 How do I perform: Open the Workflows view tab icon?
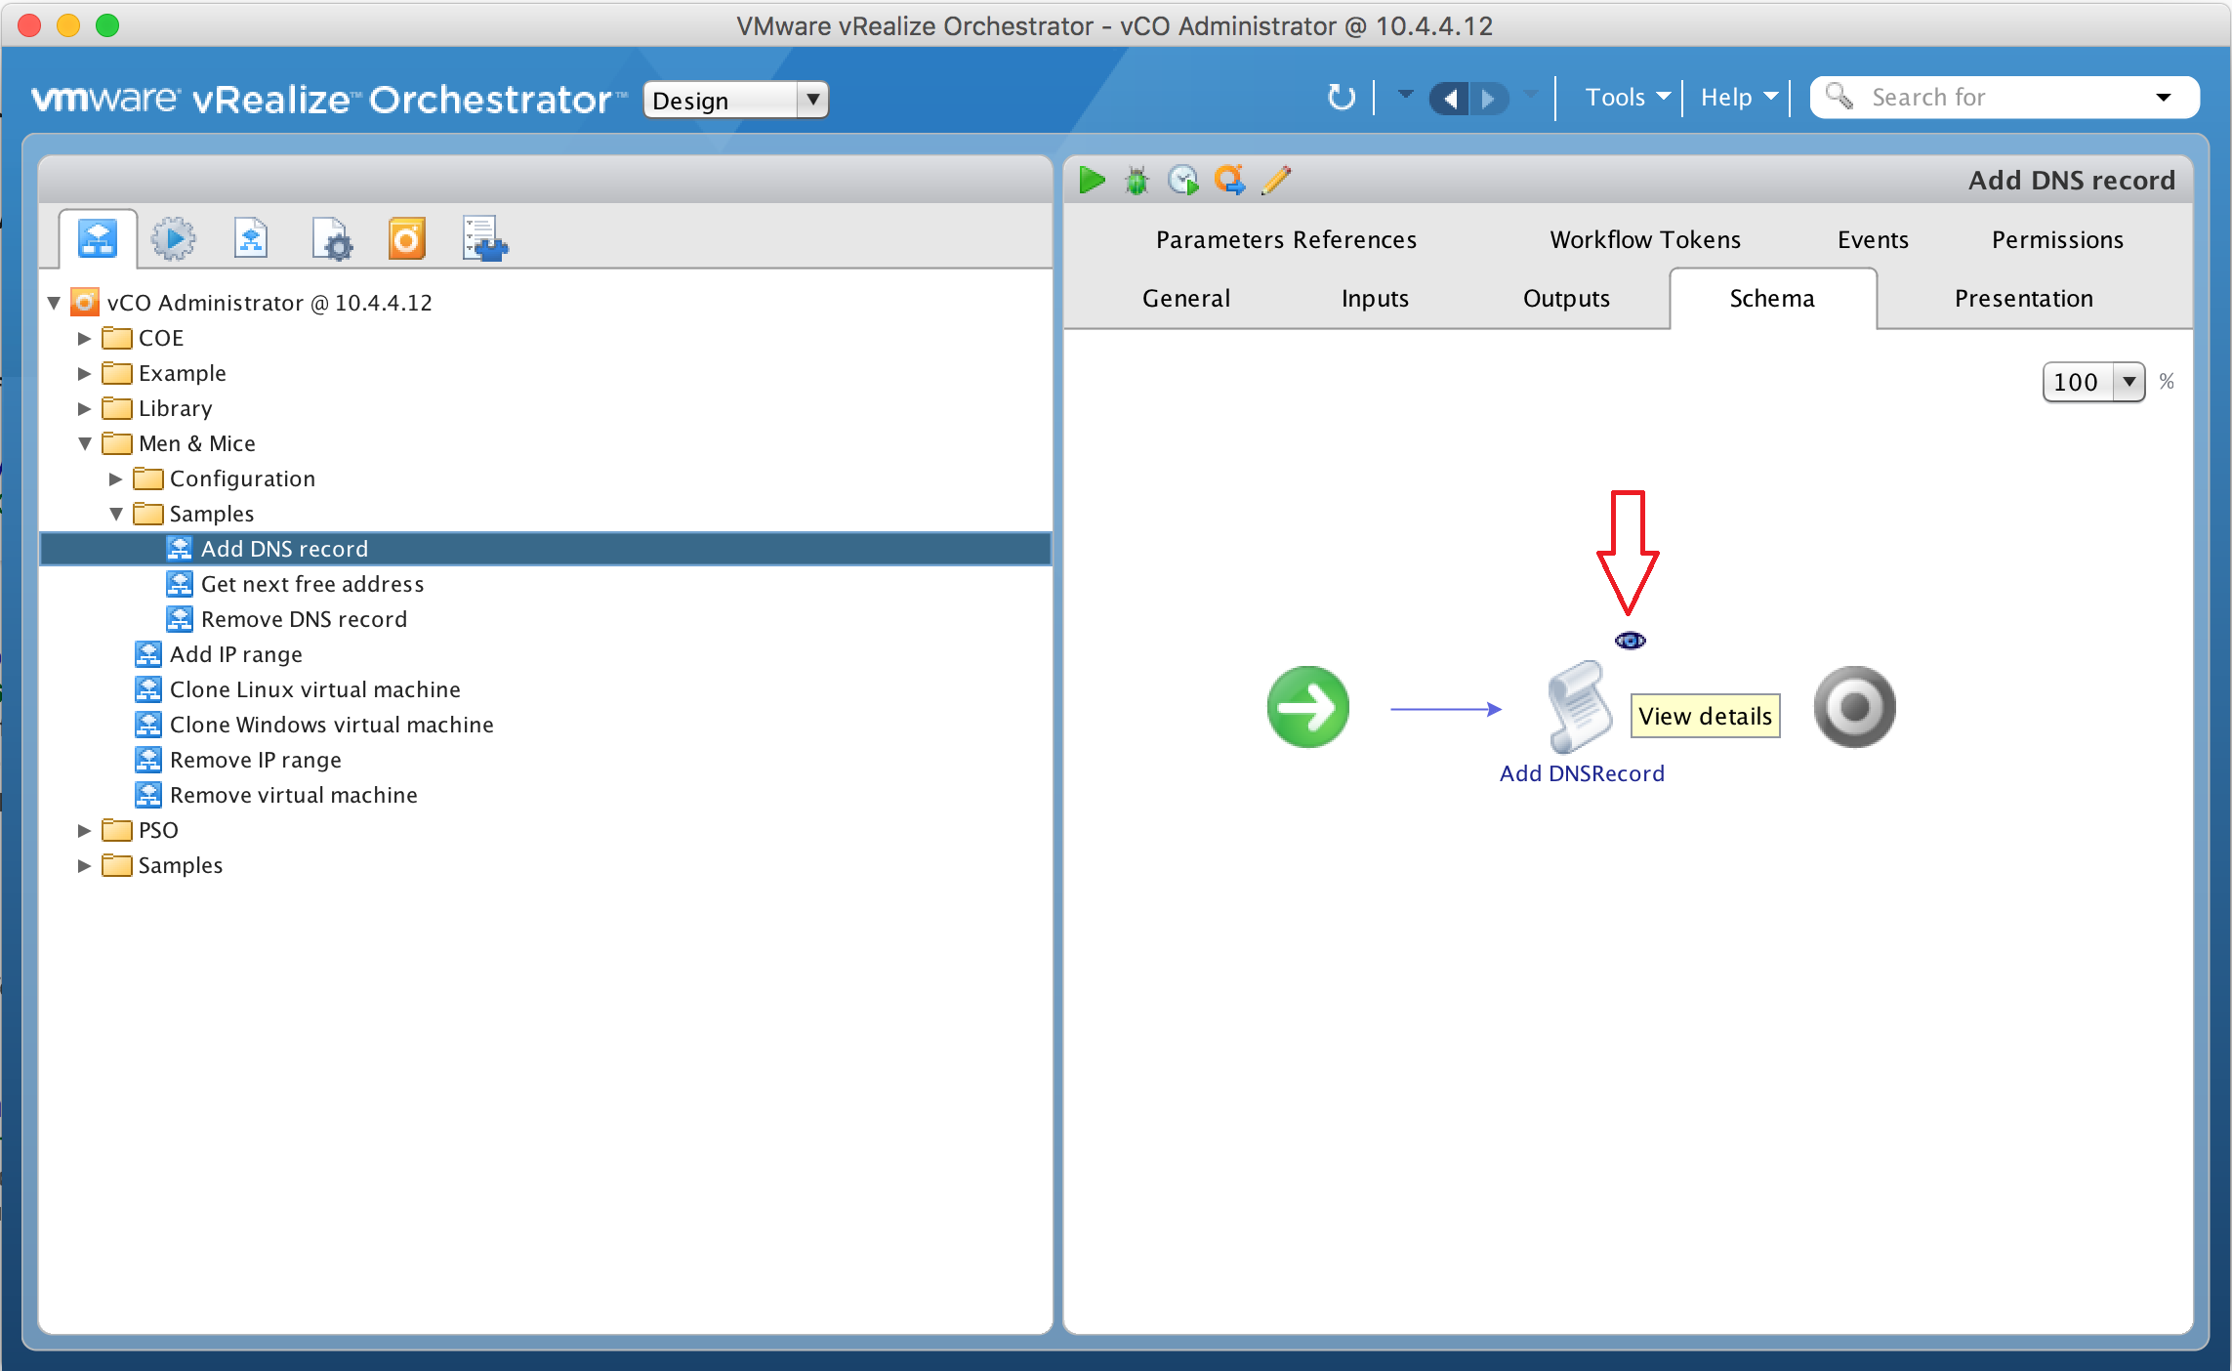(x=98, y=238)
